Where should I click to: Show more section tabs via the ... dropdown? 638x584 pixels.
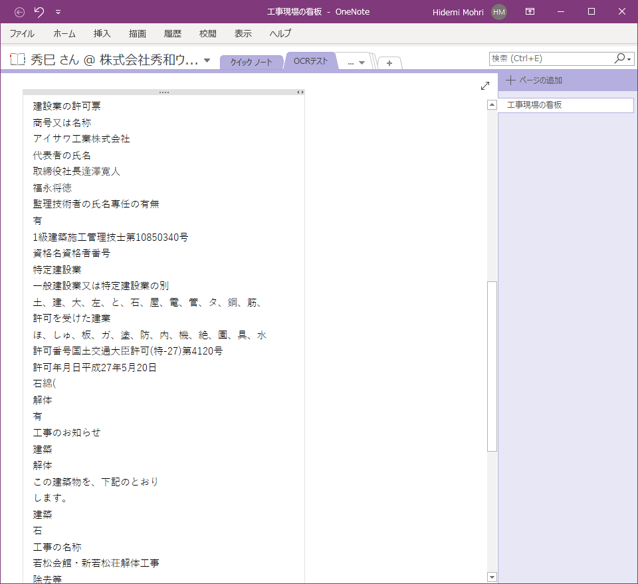point(356,63)
